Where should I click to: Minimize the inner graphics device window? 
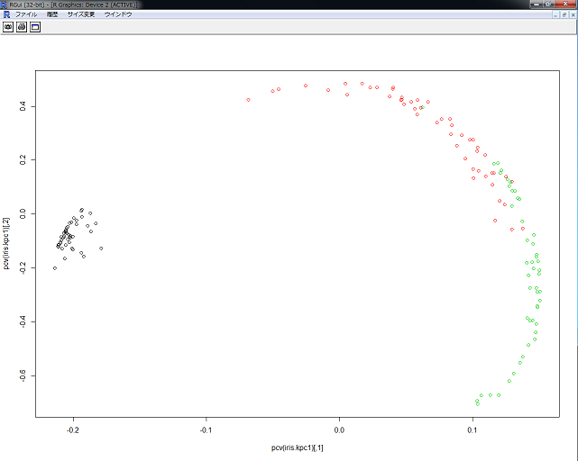pos(555,14)
